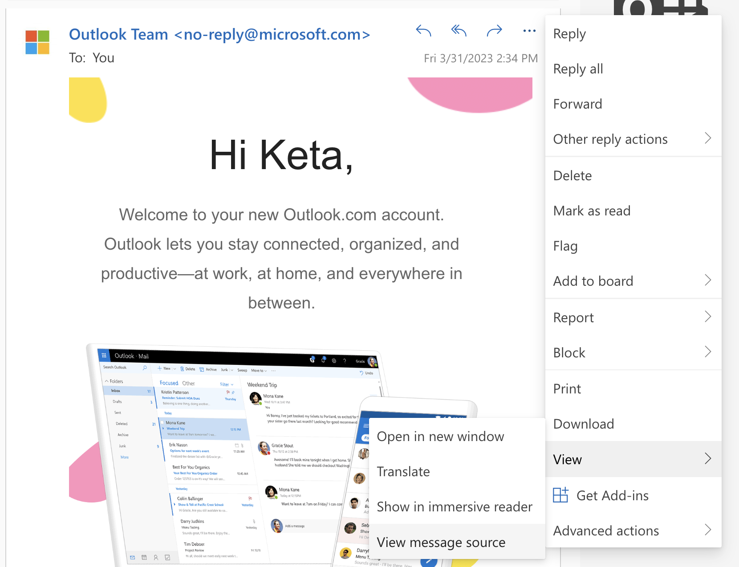This screenshot has width=739, height=567.
Task: Expand the Report submenu chevron
Action: 708,316
